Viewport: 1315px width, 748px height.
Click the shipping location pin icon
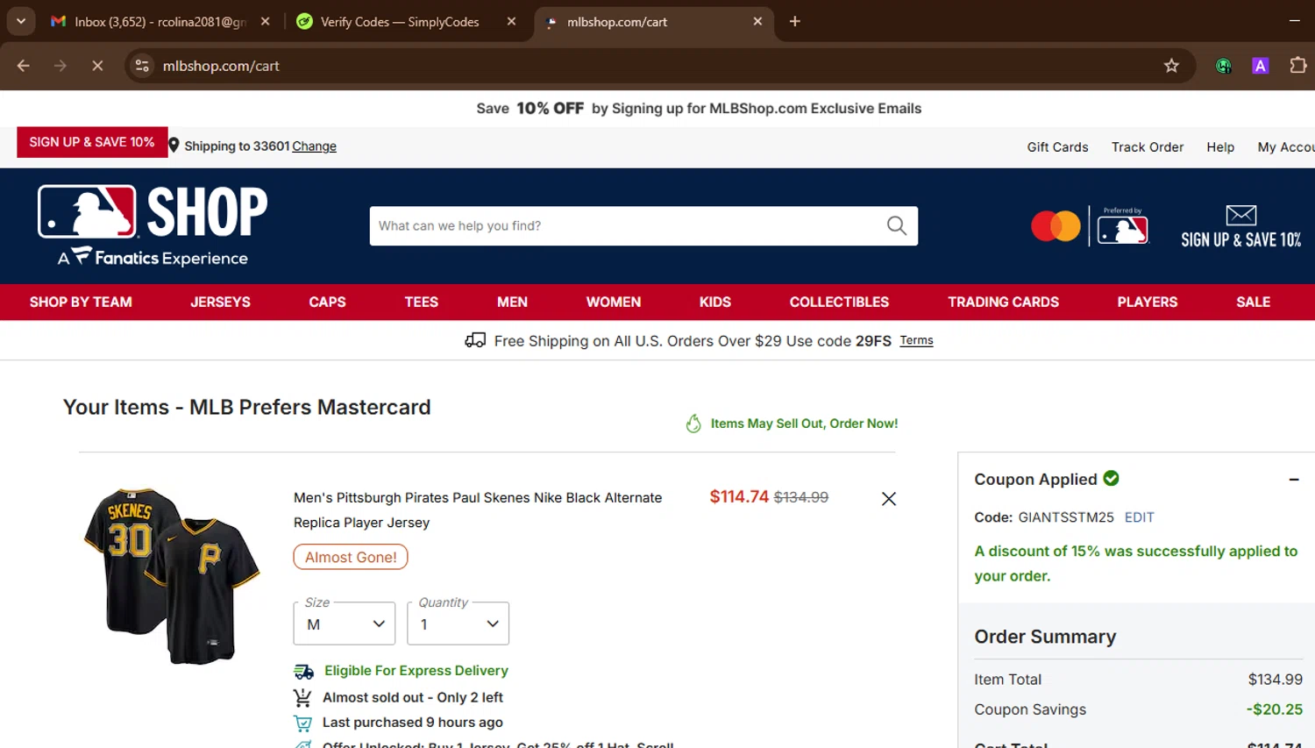[x=174, y=146]
